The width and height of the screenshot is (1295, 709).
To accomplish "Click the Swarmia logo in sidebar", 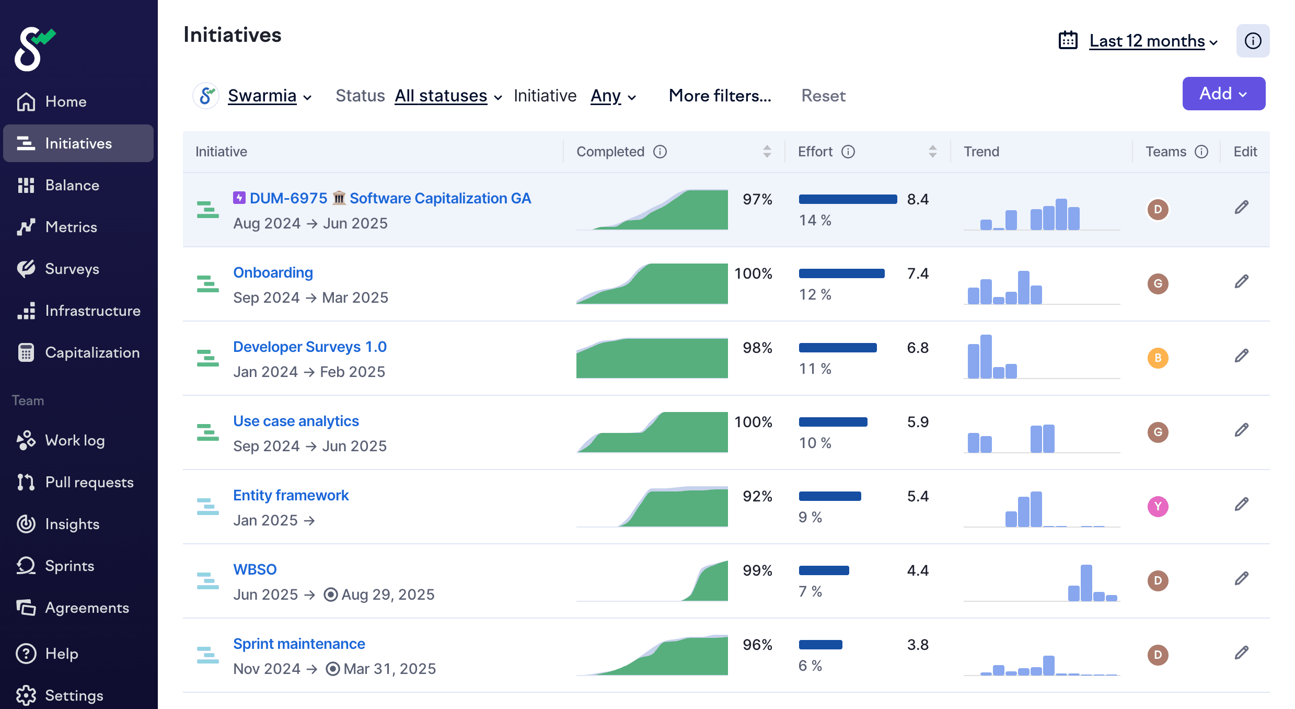I will point(34,48).
